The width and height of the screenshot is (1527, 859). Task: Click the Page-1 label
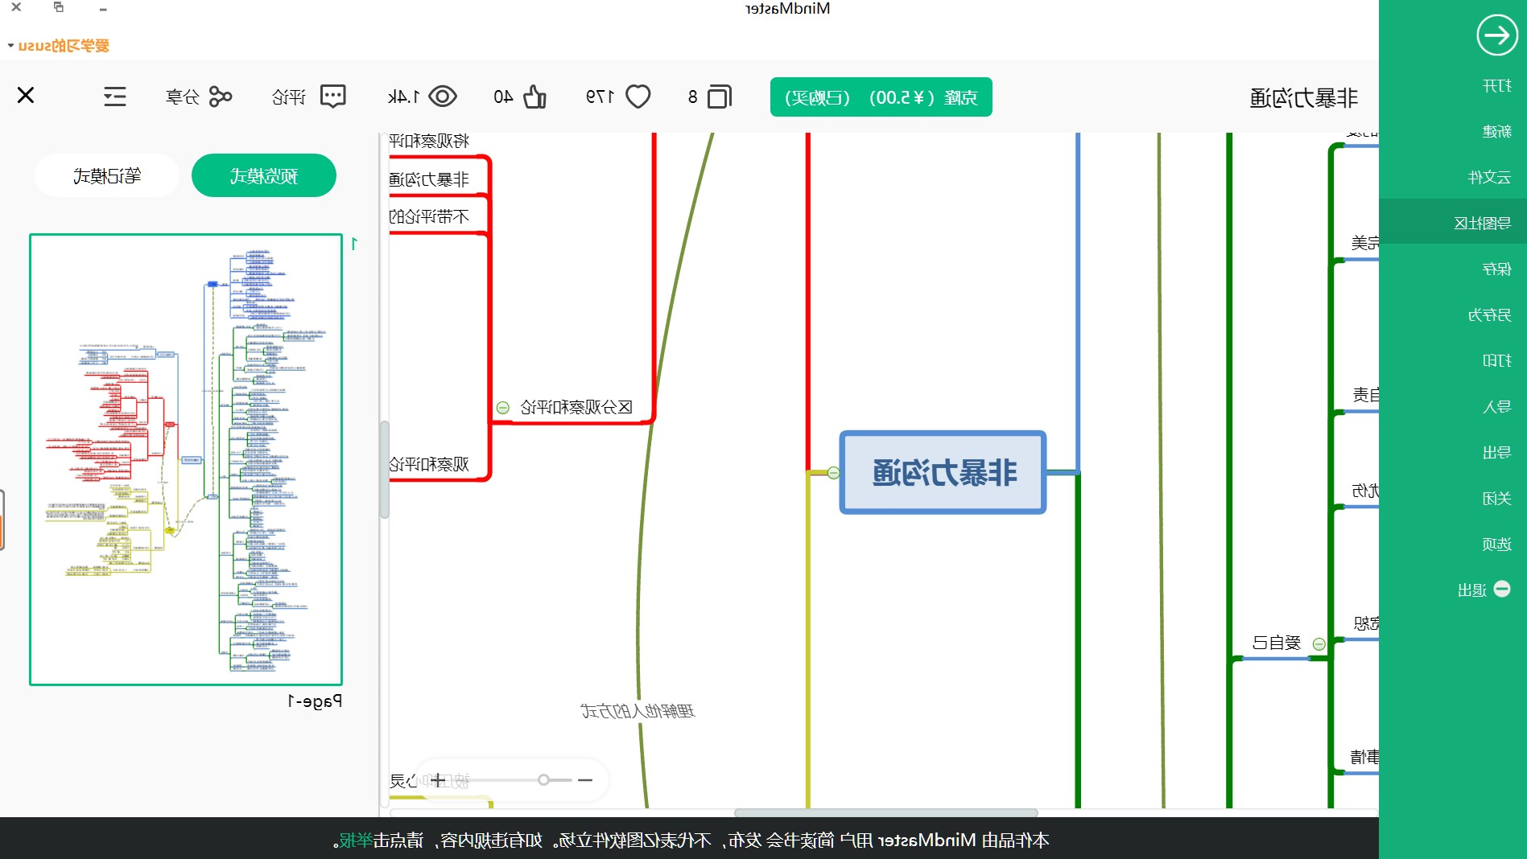pyautogui.click(x=315, y=701)
